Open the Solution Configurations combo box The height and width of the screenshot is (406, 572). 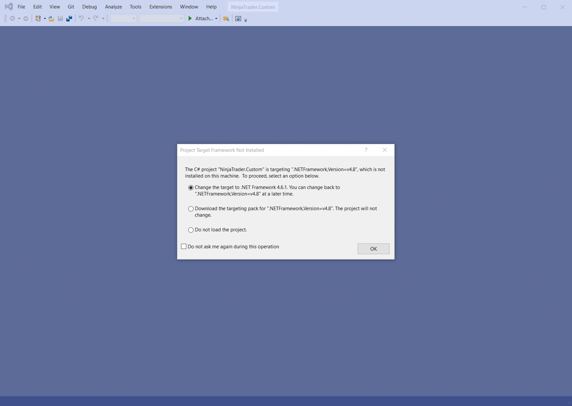(x=123, y=19)
